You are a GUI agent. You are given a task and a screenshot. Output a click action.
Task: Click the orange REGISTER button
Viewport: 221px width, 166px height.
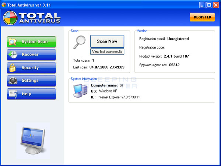(202, 17)
